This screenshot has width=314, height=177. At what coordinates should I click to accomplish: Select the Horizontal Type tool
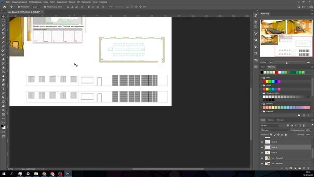coord(3,88)
